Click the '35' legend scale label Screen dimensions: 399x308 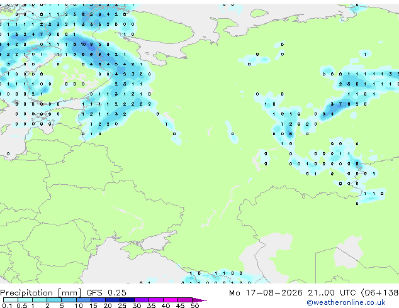coord(151,305)
